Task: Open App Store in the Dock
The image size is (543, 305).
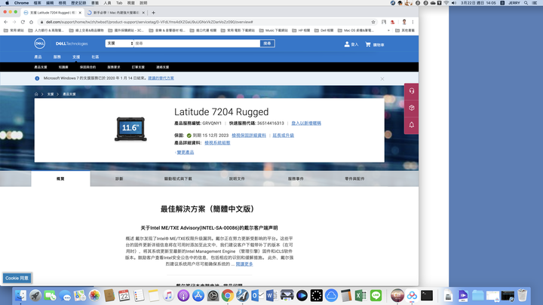Action: (198, 296)
